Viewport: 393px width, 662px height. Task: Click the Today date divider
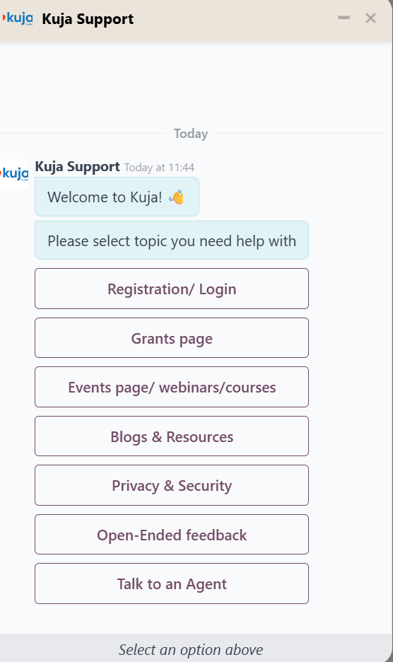point(191,134)
